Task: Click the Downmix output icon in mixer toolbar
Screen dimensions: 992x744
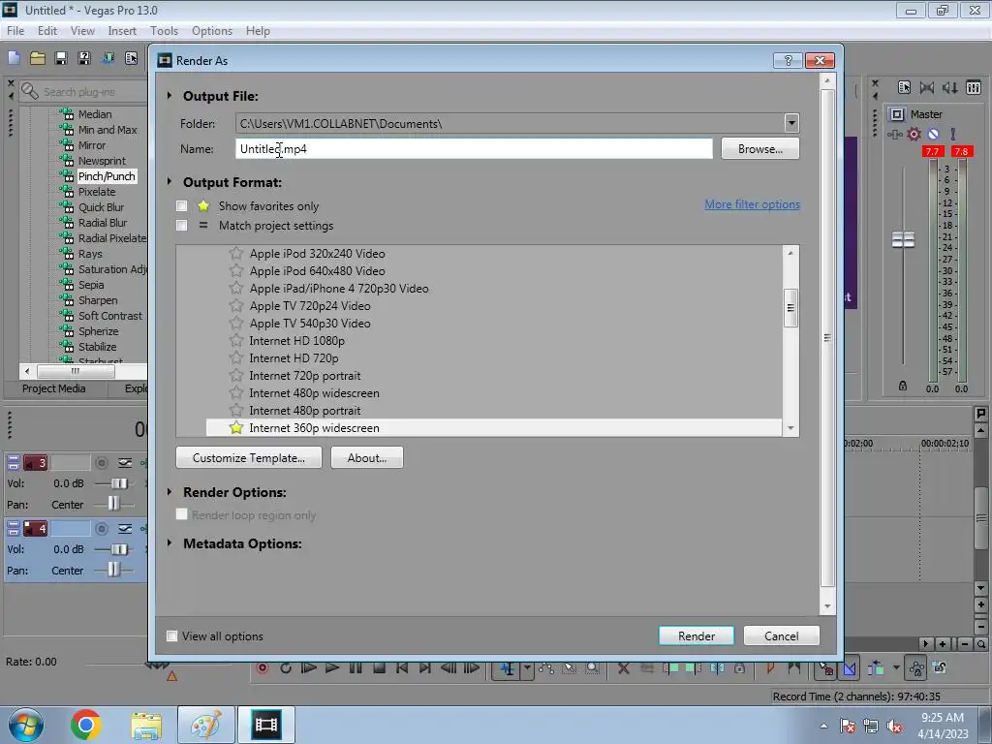Action: (x=927, y=87)
